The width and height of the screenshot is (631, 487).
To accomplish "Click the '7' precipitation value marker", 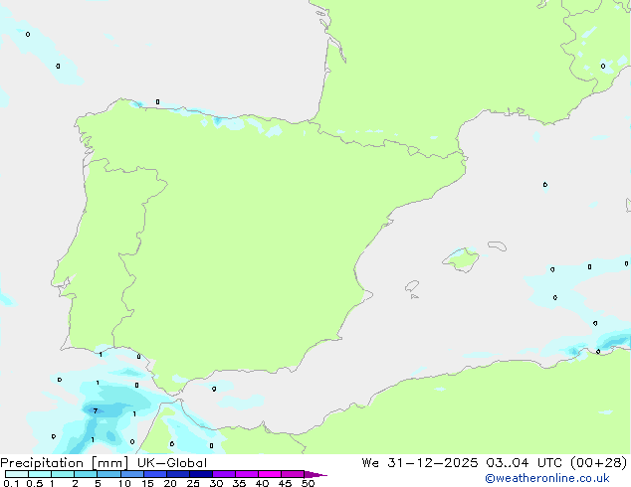I will (x=95, y=410).
